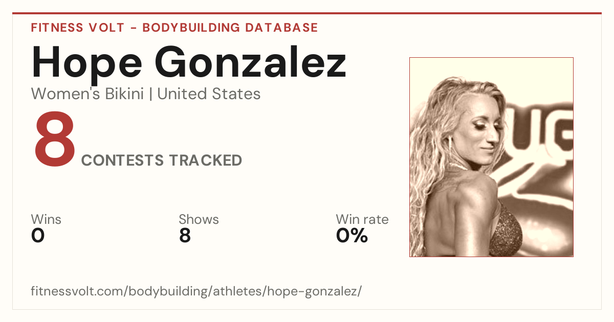614x322 pixels.
Task: Click the United States country label
Action: (209, 94)
